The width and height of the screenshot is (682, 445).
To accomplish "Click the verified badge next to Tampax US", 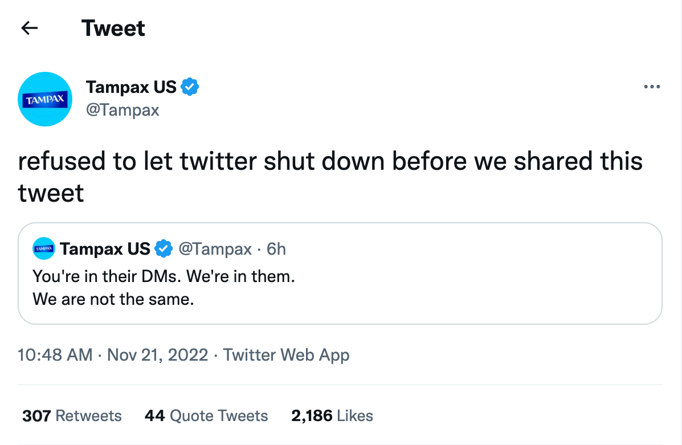I will (190, 86).
